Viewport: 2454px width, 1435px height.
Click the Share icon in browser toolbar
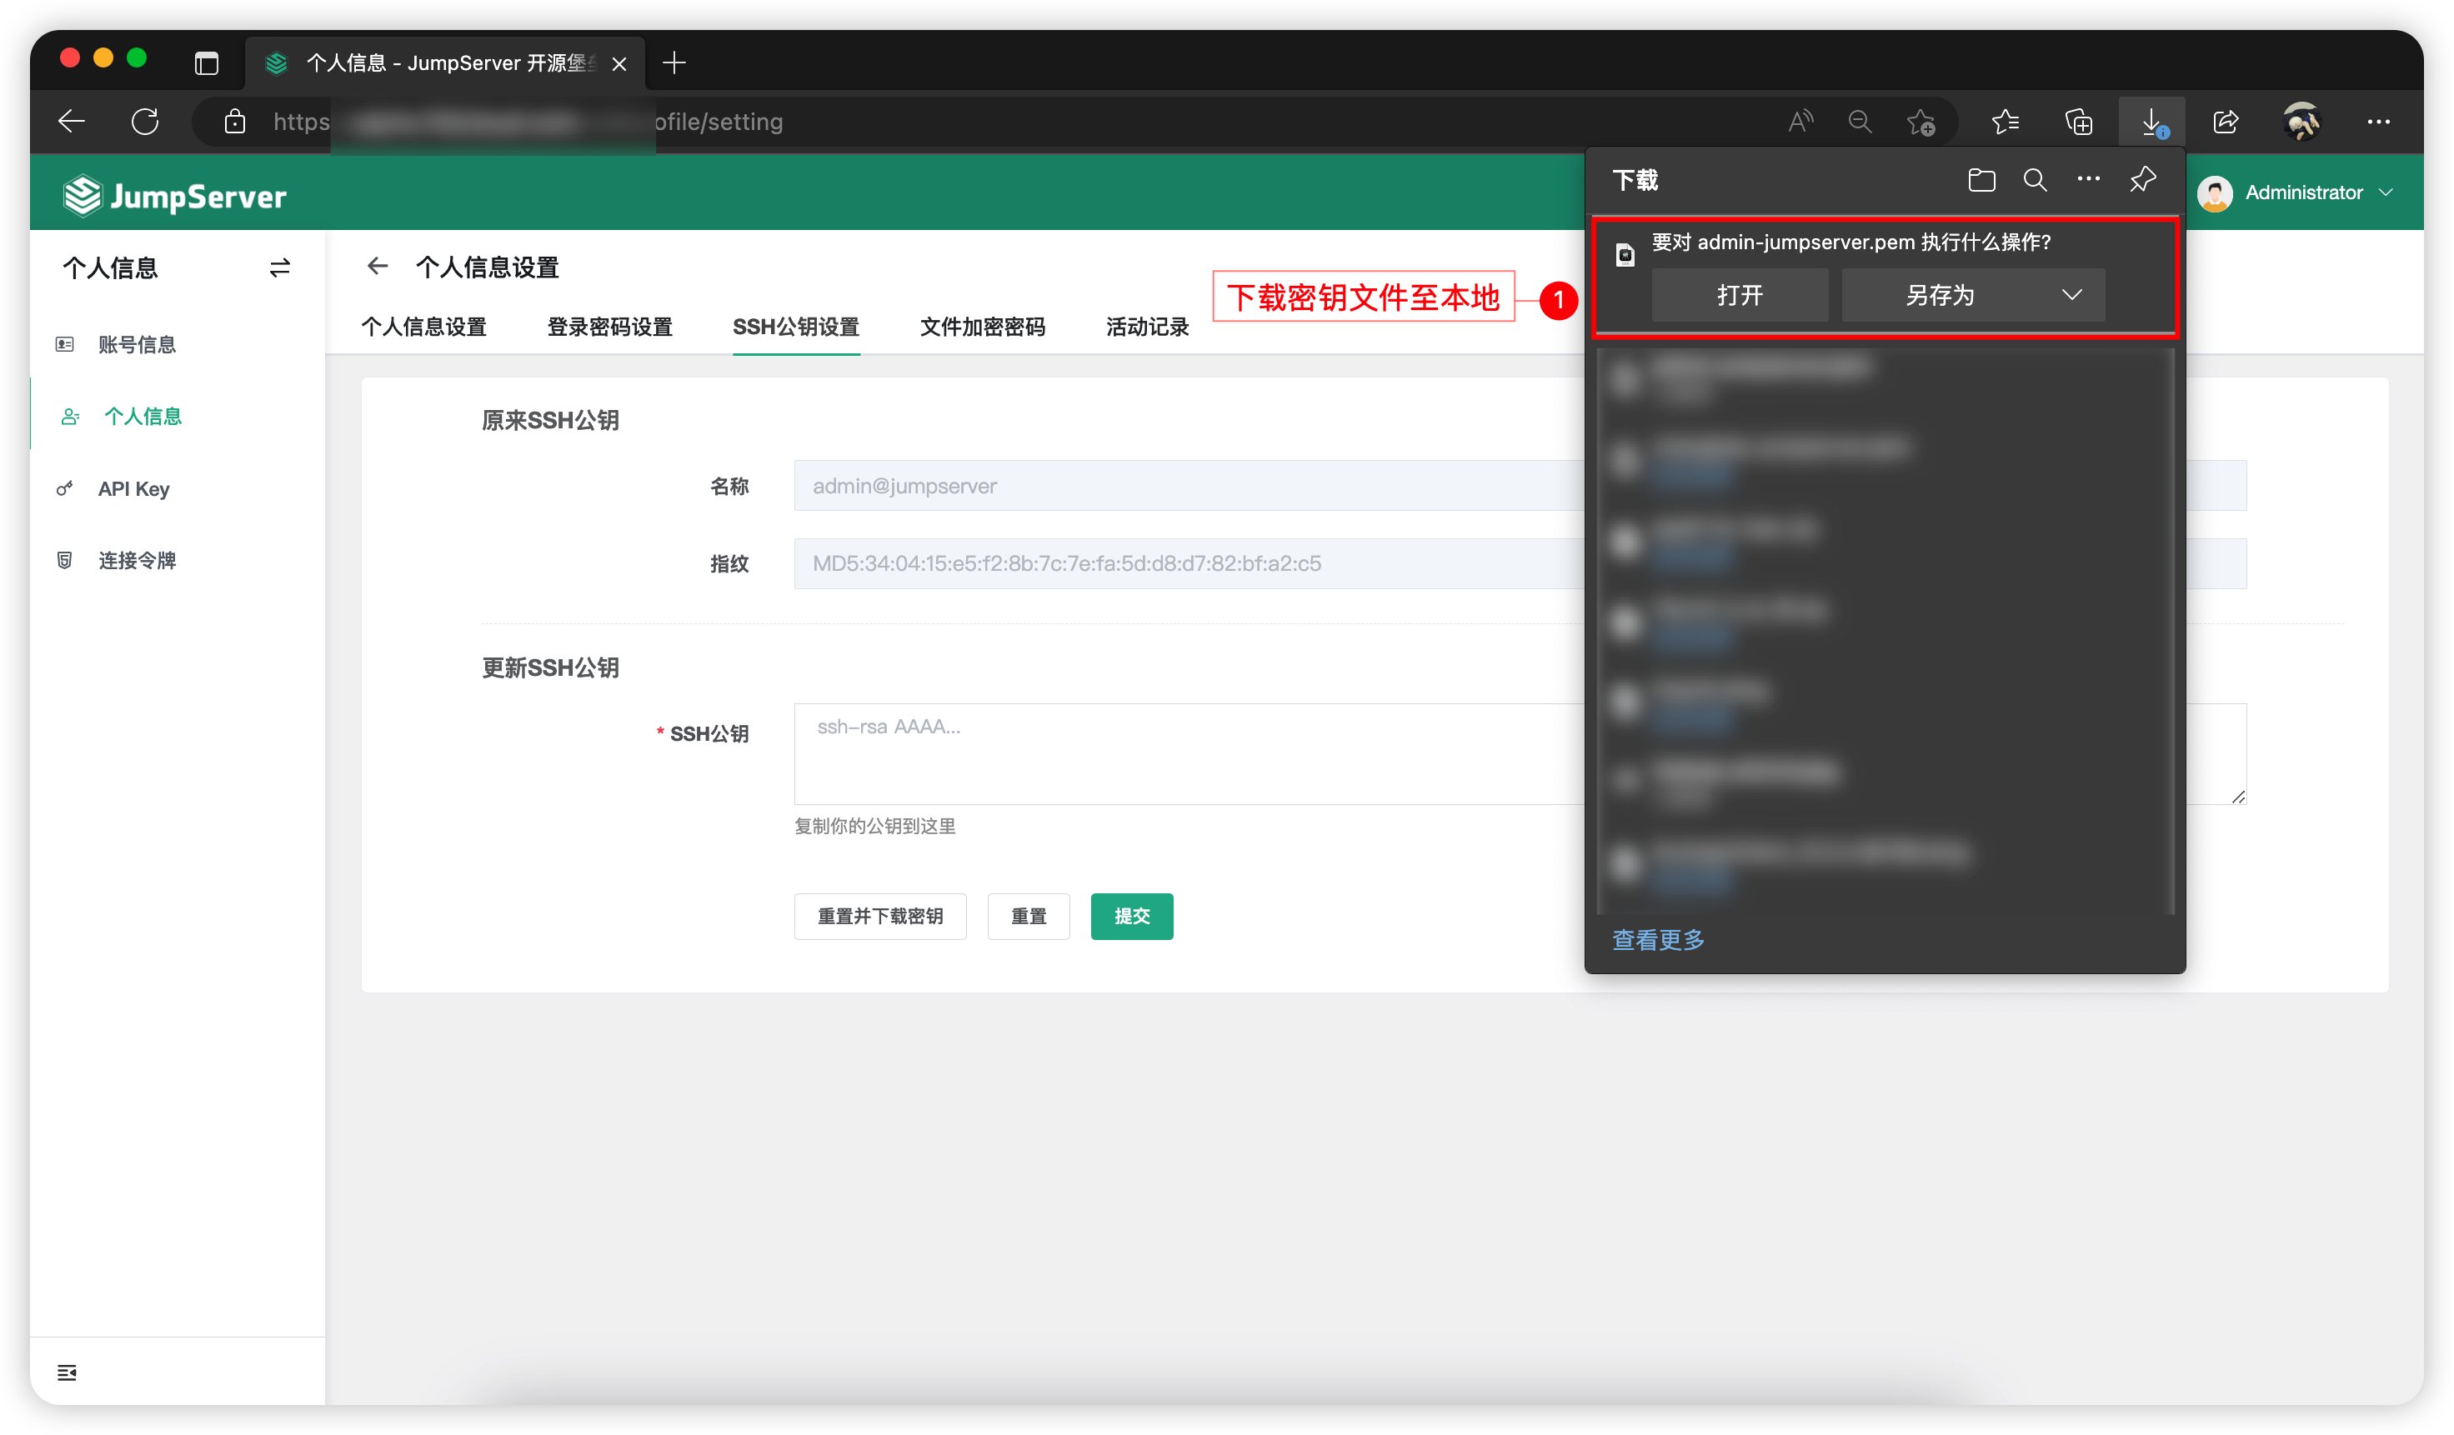(x=2226, y=122)
